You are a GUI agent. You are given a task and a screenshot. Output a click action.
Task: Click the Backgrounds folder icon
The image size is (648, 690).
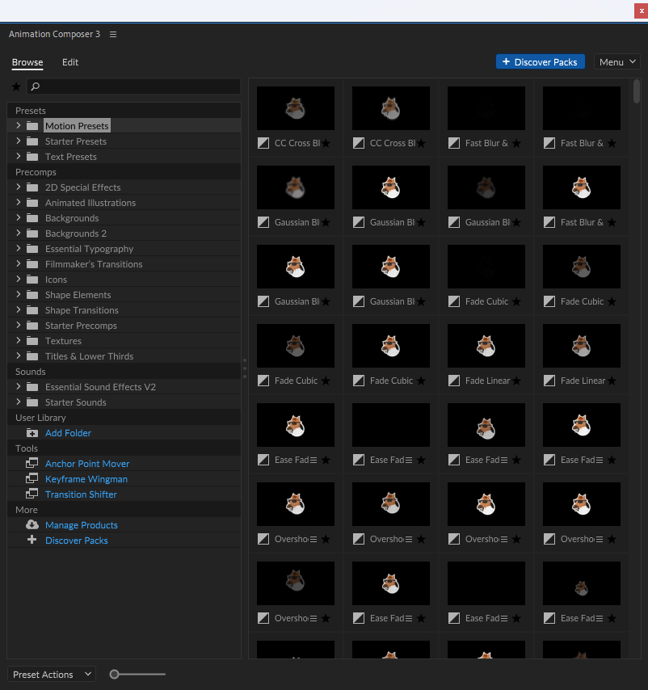click(32, 218)
